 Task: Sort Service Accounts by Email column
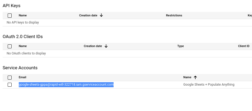[x=22, y=77]
